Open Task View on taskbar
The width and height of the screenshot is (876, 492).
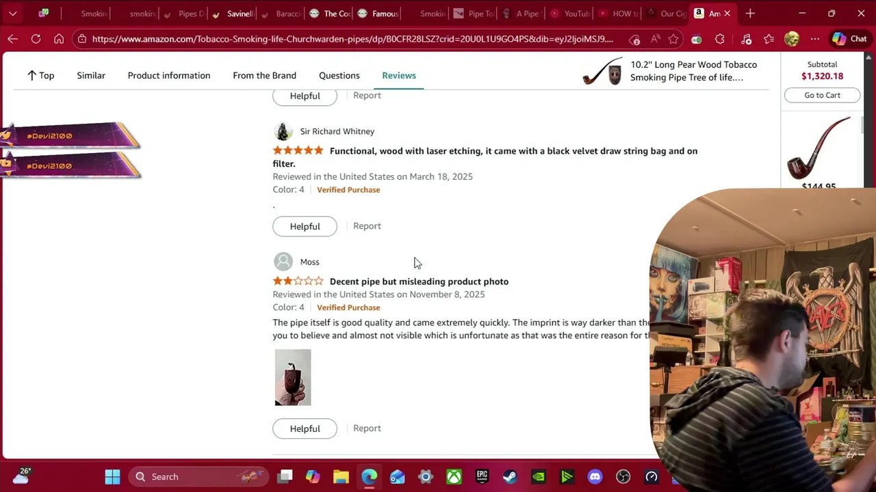coord(285,476)
